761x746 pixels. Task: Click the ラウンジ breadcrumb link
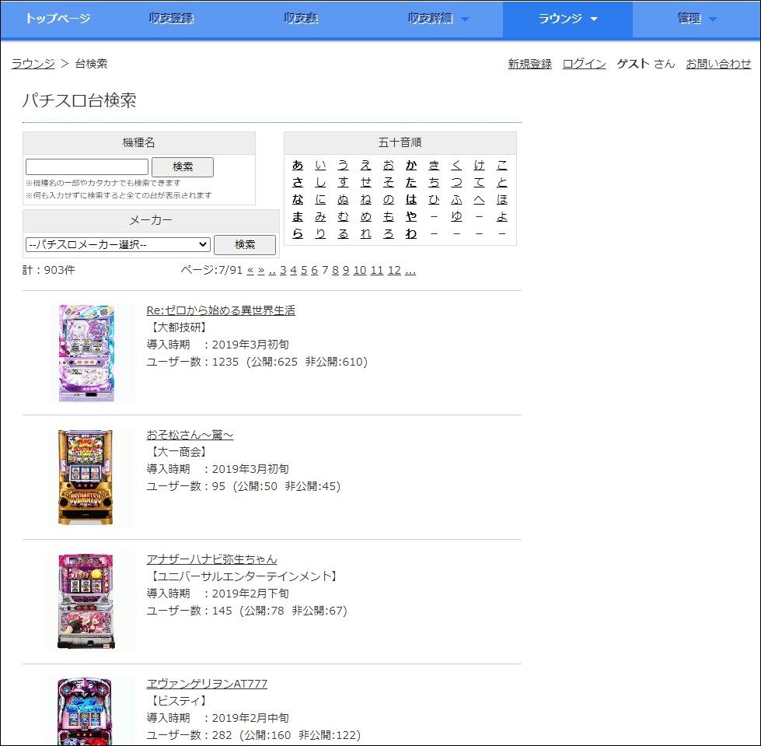(33, 64)
